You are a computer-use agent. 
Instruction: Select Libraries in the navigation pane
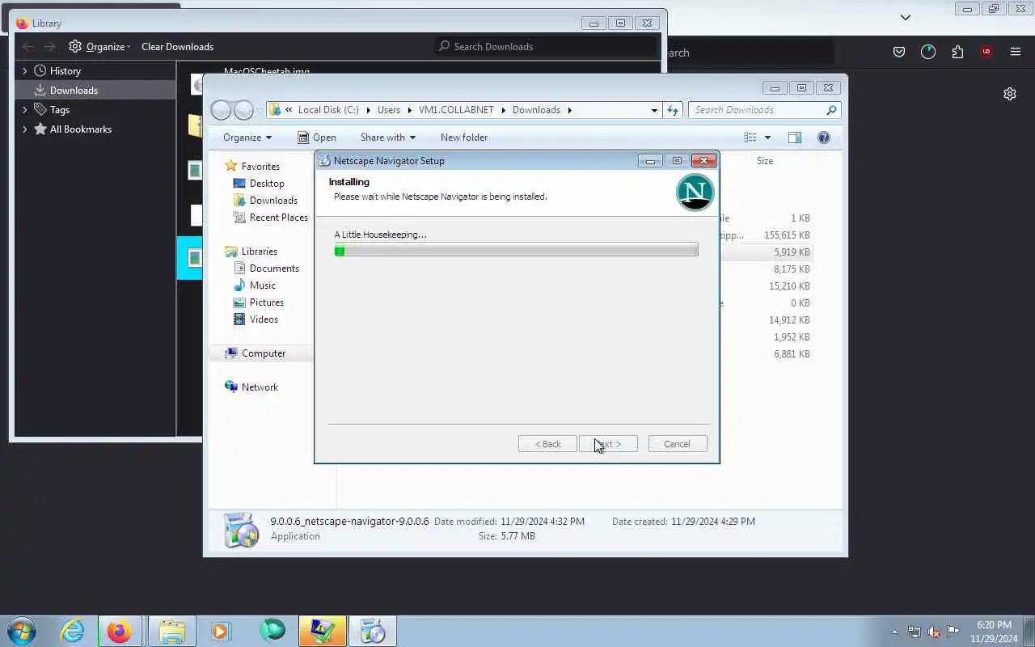point(260,252)
